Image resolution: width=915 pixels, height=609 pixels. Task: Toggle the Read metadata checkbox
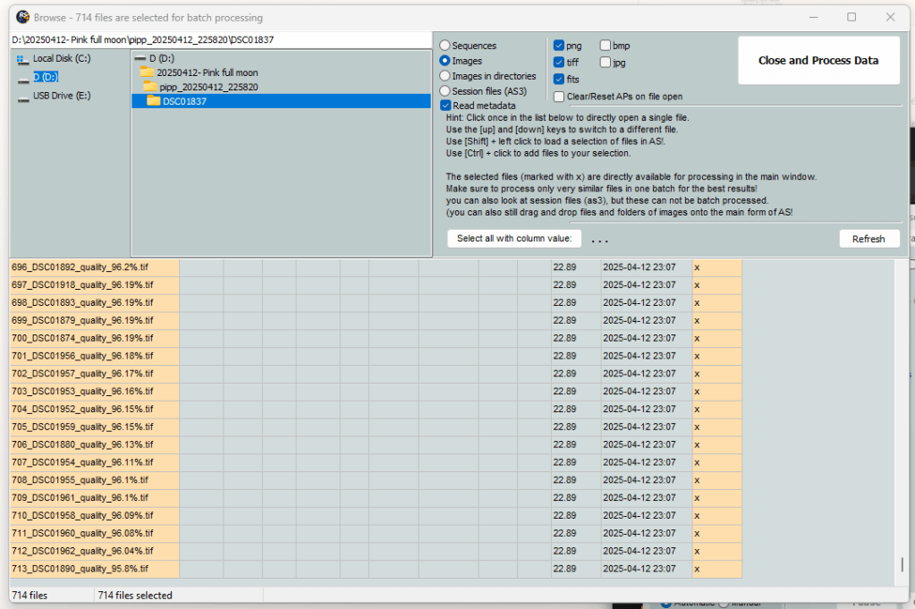point(445,106)
